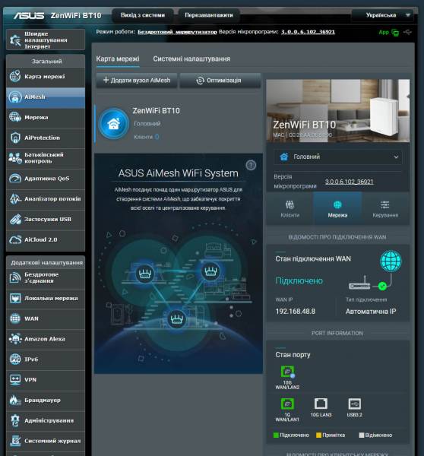Switch to the Клієнти tab in node panel
The width and height of the screenshot is (424, 456).
pos(290,208)
